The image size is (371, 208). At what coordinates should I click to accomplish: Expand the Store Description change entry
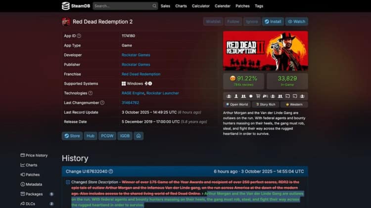point(68,182)
